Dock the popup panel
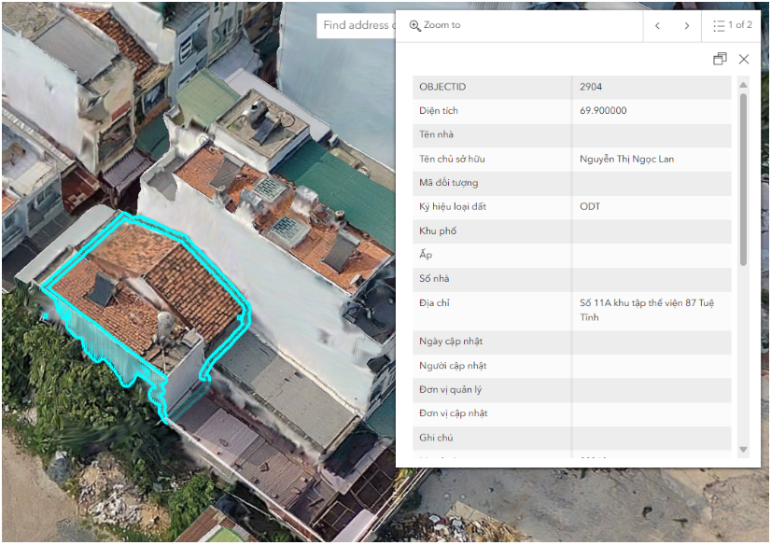This screenshot has width=771, height=545. [720, 59]
